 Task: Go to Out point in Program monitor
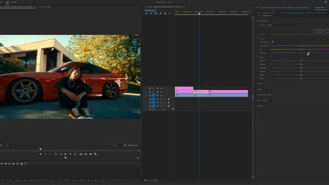75,154
